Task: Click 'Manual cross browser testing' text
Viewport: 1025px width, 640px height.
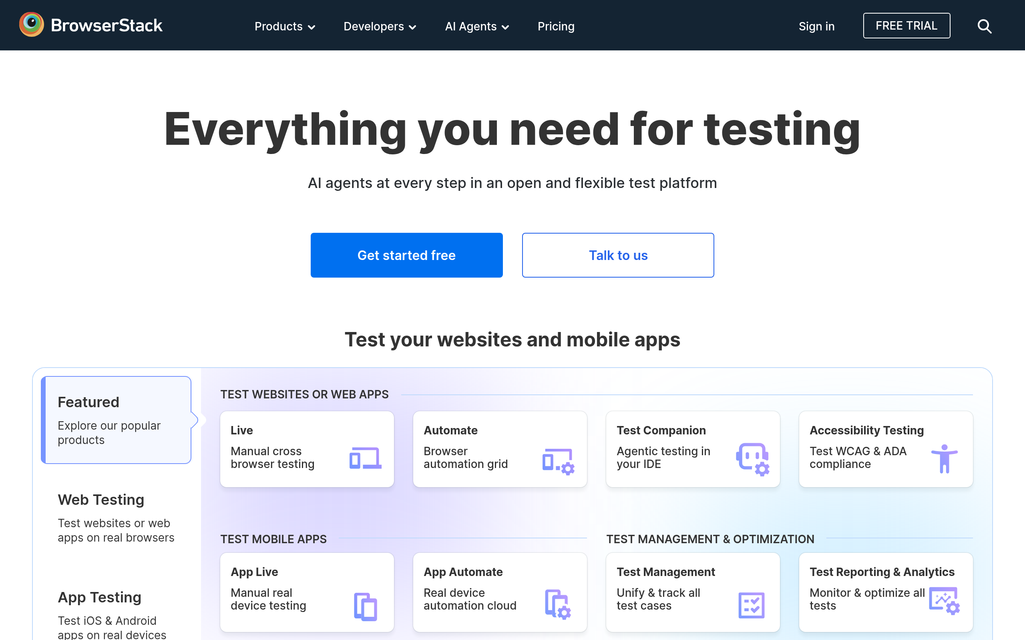Action: (272, 458)
